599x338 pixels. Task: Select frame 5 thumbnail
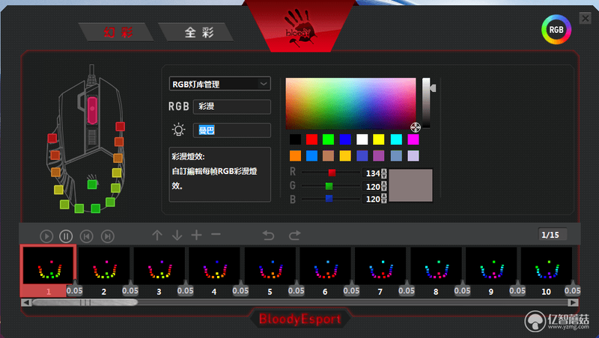coord(270,265)
